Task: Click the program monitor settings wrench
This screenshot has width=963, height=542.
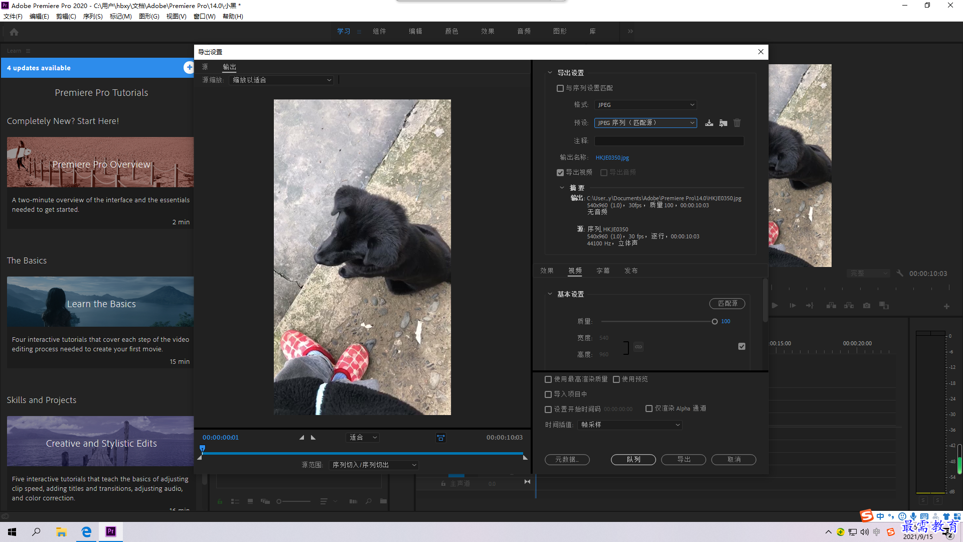Action: point(900,274)
